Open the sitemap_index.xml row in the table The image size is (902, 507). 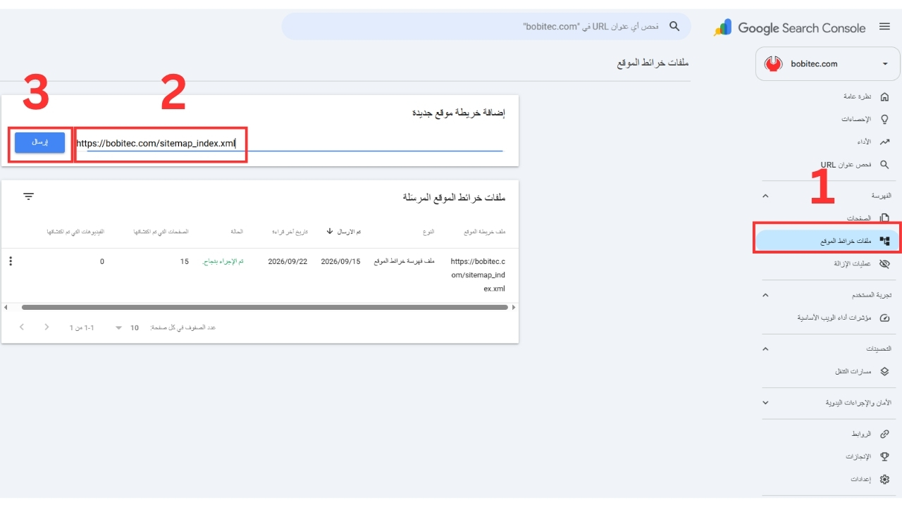[x=260, y=275]
